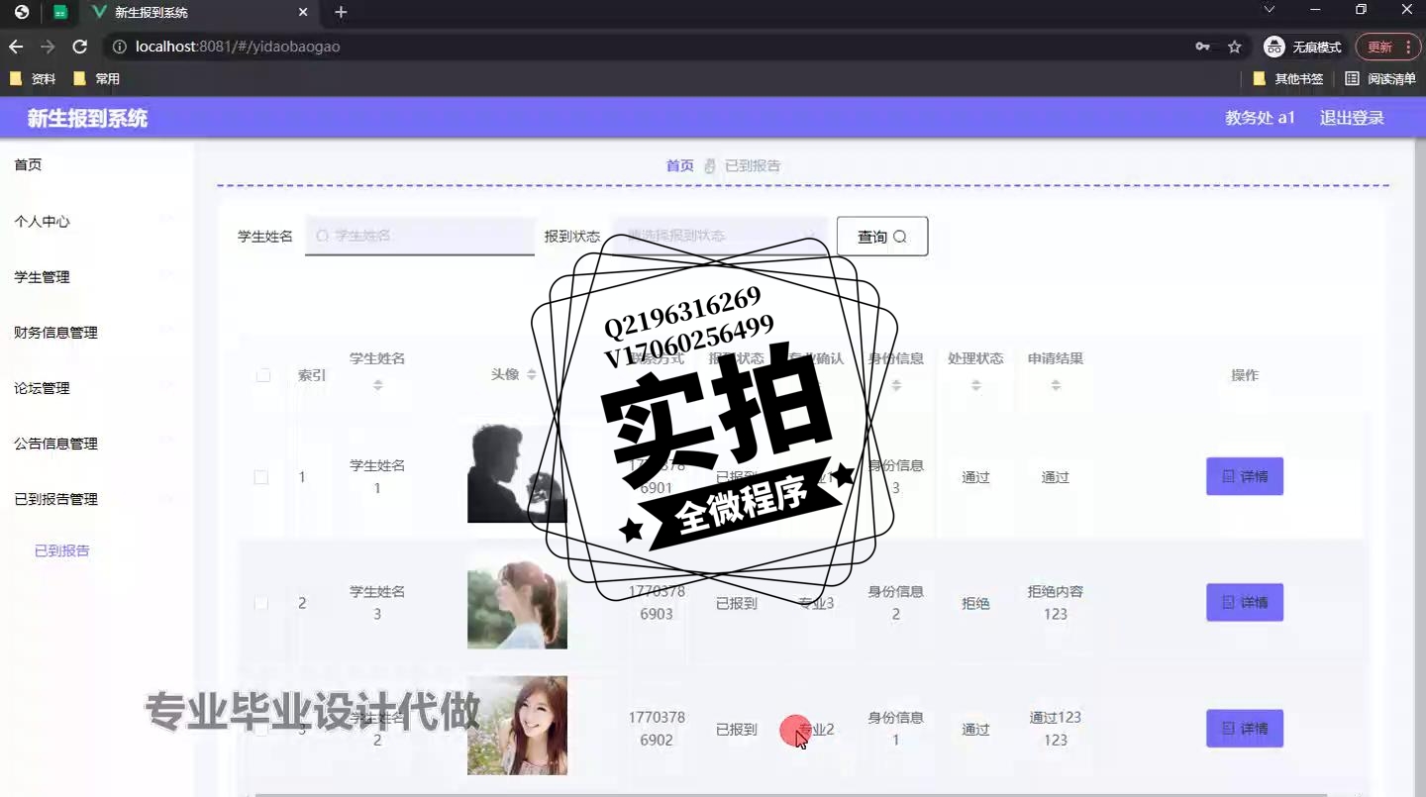Open the 资料 bookmark folder
This screenshot has width=1426, height=797.
(33, 78)
